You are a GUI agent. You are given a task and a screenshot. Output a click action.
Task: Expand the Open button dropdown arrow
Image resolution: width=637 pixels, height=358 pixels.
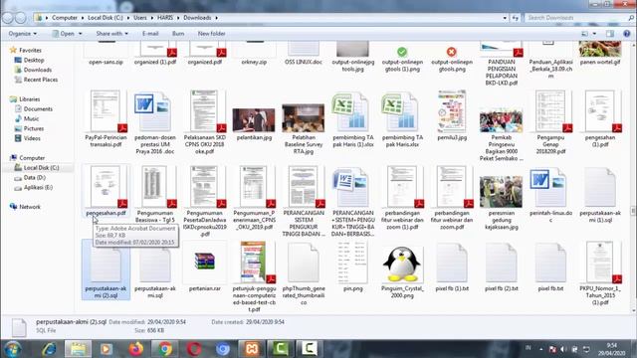[x=80, y=34]
